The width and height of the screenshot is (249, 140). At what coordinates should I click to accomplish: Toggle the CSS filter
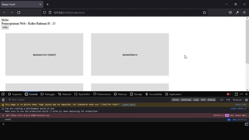tap(221, 100)
